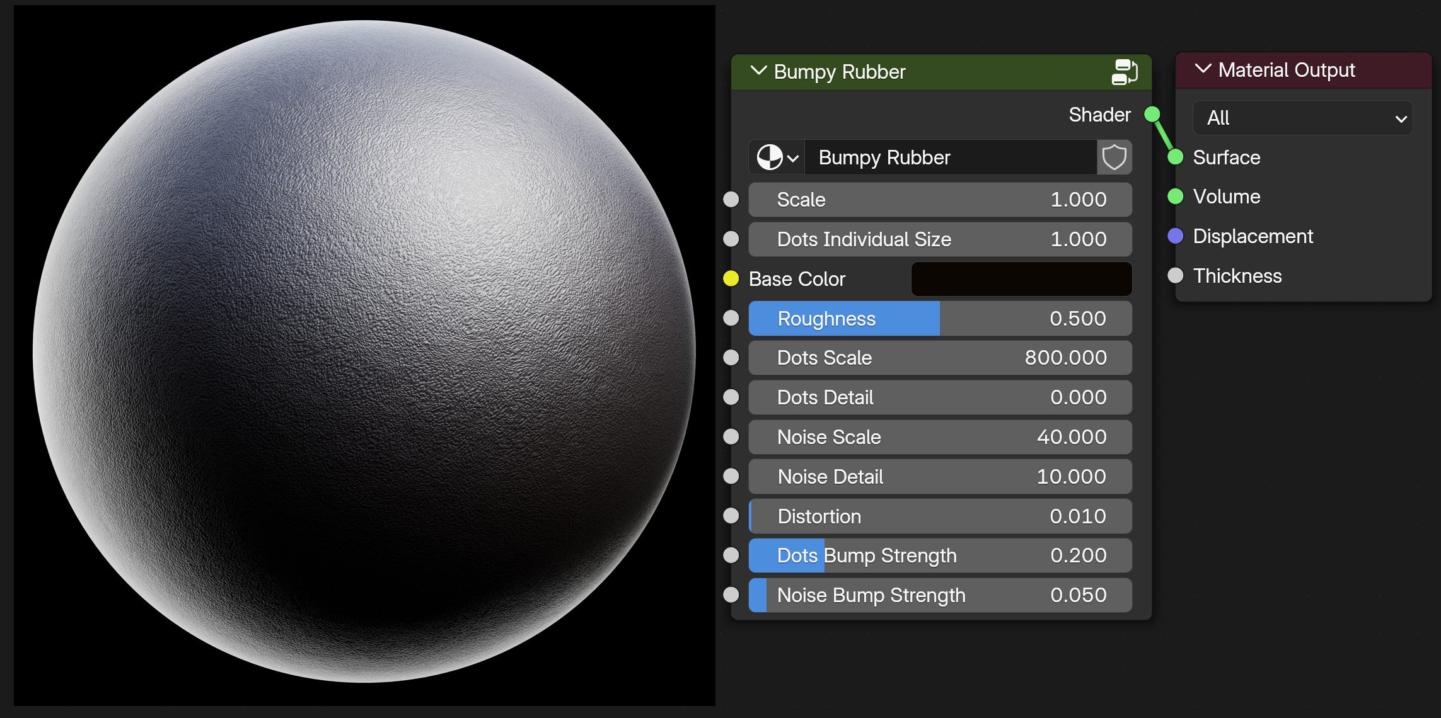
Task: Click the purple Displacement input socket
Action: pyautogui.click(x=1175, y=236)
